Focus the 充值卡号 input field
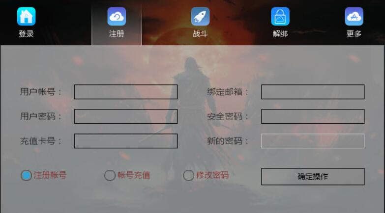This screenshot has height=213, width=385. pyautogui.click(x=126, y=141)
